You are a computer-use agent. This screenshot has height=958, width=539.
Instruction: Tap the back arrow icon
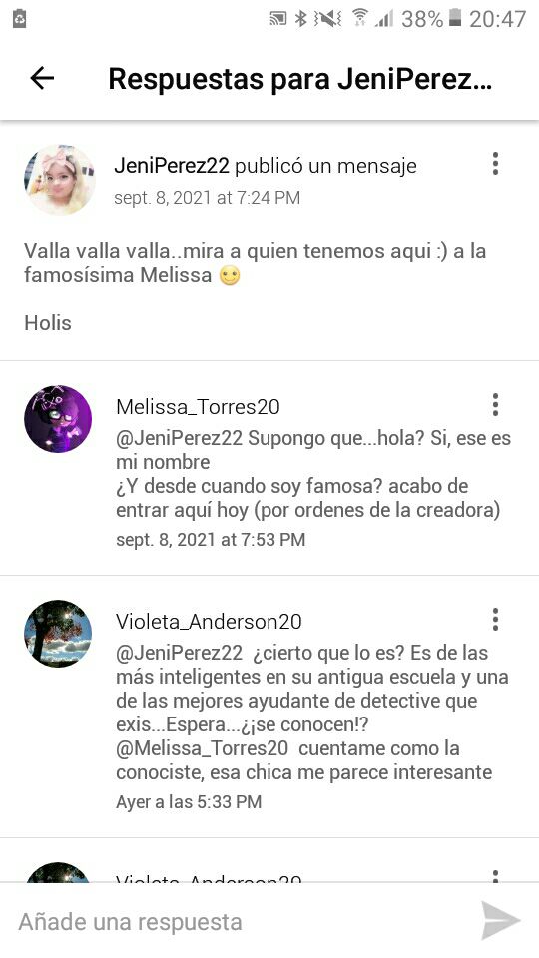click(x=42, y=78)
